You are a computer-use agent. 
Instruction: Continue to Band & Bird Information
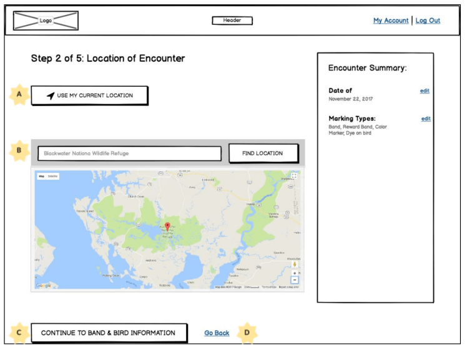coord(109,333)
